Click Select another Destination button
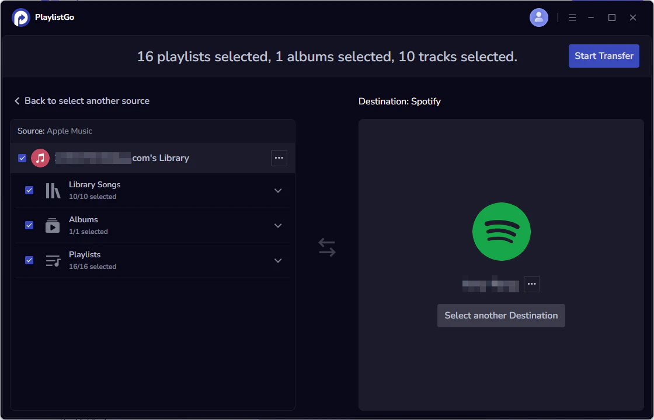 click(x=501, y=316)
